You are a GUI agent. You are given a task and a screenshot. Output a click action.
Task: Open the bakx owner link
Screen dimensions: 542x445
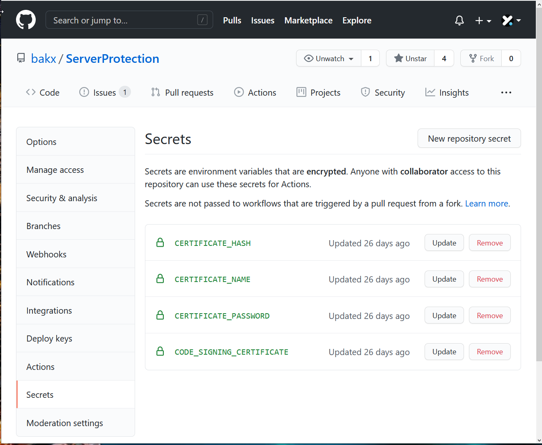44,59
